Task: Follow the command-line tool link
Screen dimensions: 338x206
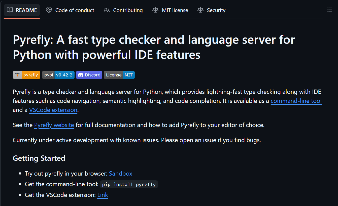Action: pyautogui.click(x=296, y=101)
